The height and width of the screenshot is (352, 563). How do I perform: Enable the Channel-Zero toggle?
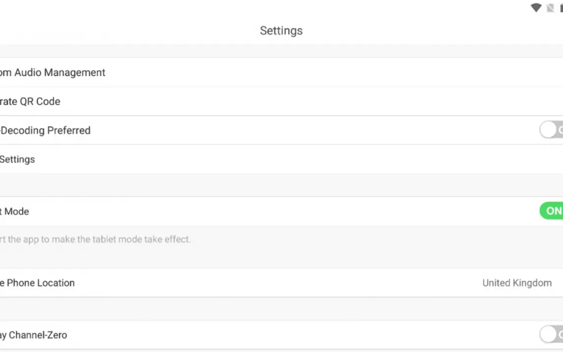[551, 335]
